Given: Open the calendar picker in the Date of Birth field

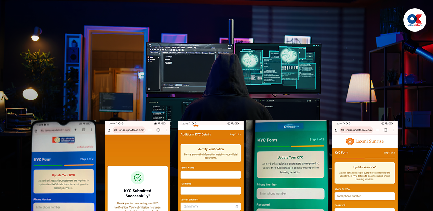Looking at the screenshot, I should pos(237,206).
